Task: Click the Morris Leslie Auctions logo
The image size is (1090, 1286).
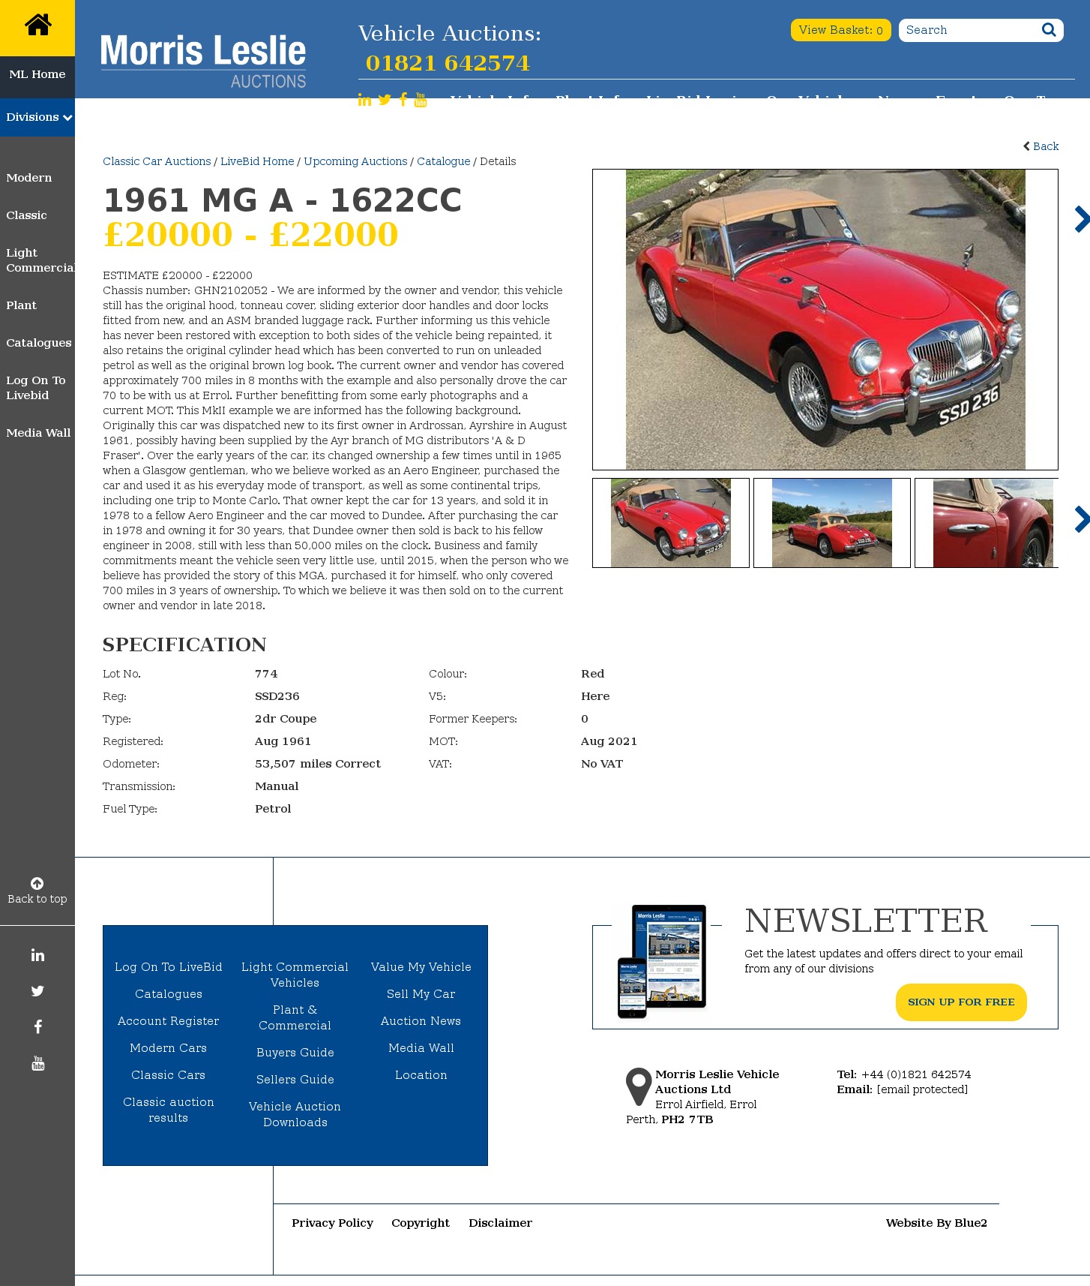Action: point(203,62)
